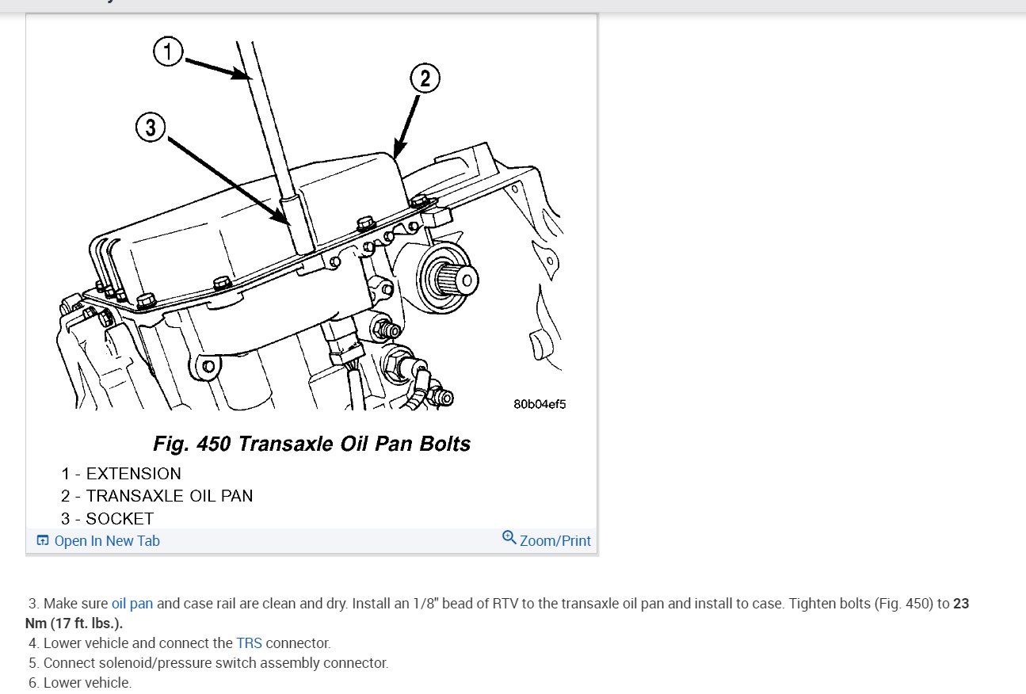The width and height of the screenshot is (1026, 694).
Task: Click callout circle number 3 in diagram
Action: pos(150,127)
